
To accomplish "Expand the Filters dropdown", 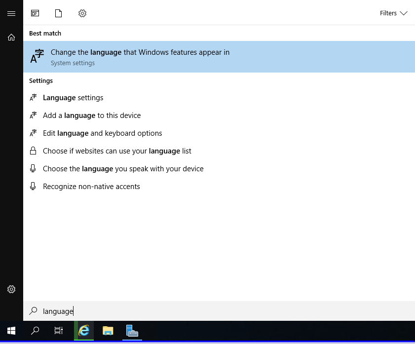I will [x=393, y=13].
